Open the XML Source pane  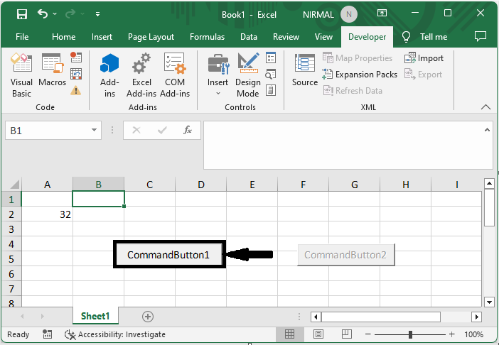[x=304, y=71]
